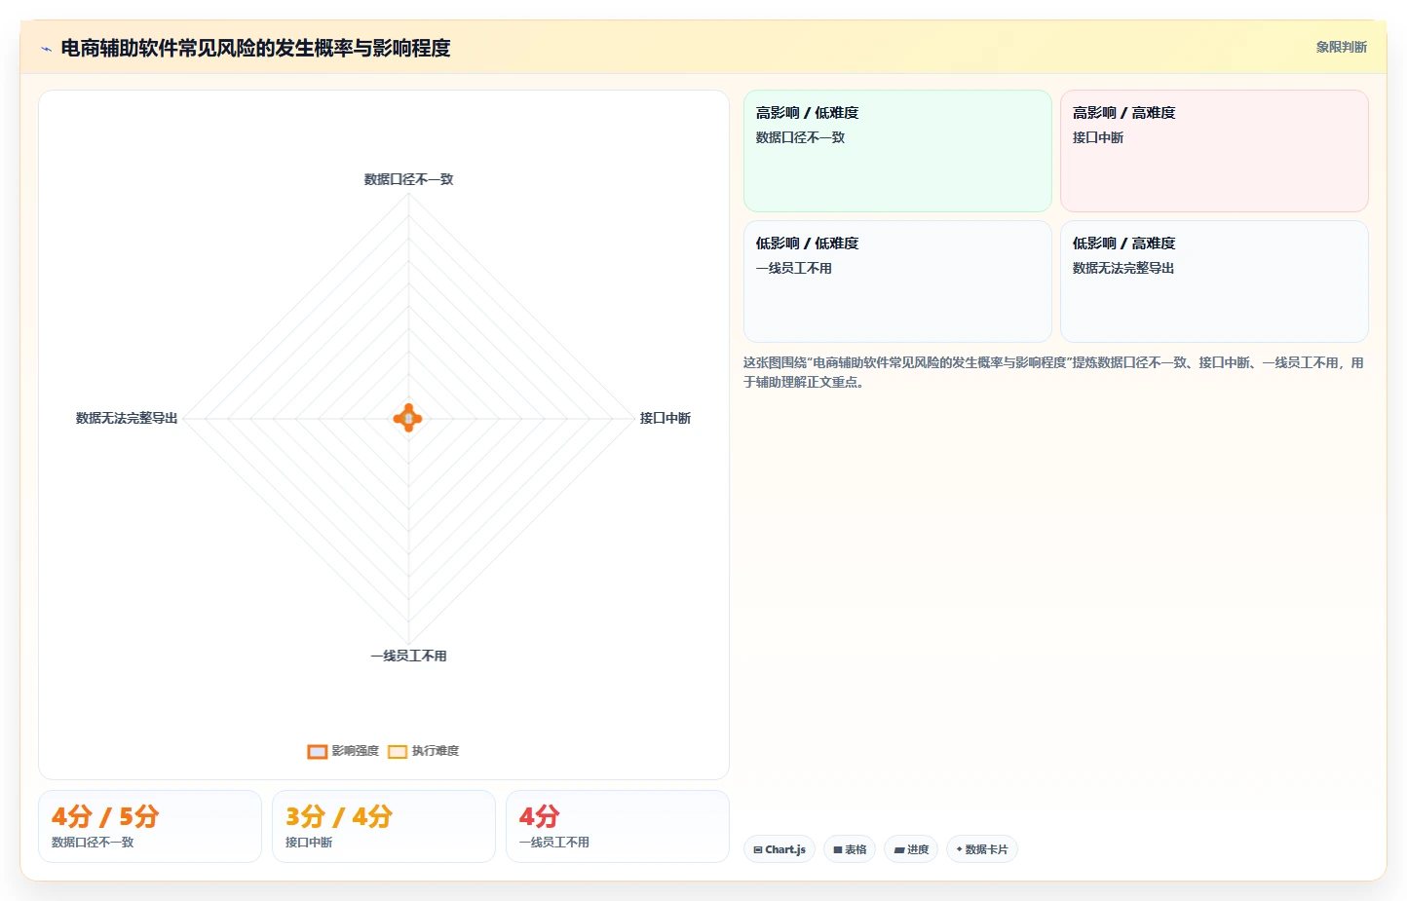Screen dimensions: 1407x901
Task: Click the icon in the 进度 chip
Action: click(x=898, y=850)
